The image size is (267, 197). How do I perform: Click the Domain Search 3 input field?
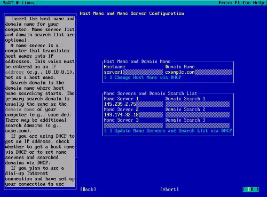[198, 125]
